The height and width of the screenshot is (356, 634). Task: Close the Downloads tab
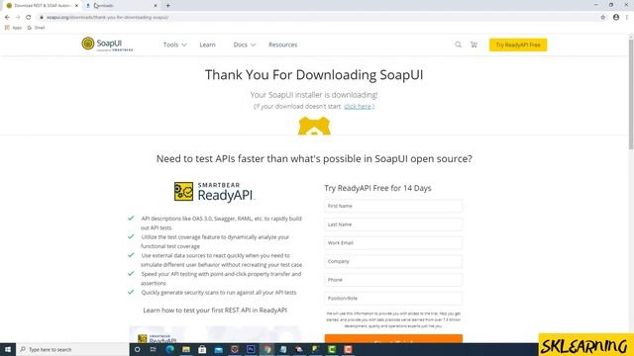click(156, 6)
